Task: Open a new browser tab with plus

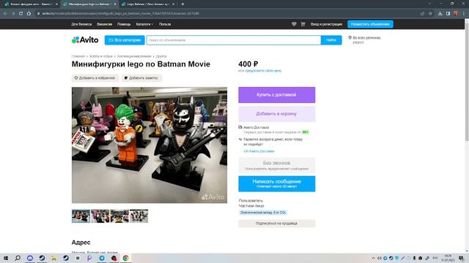Action: 182,4
